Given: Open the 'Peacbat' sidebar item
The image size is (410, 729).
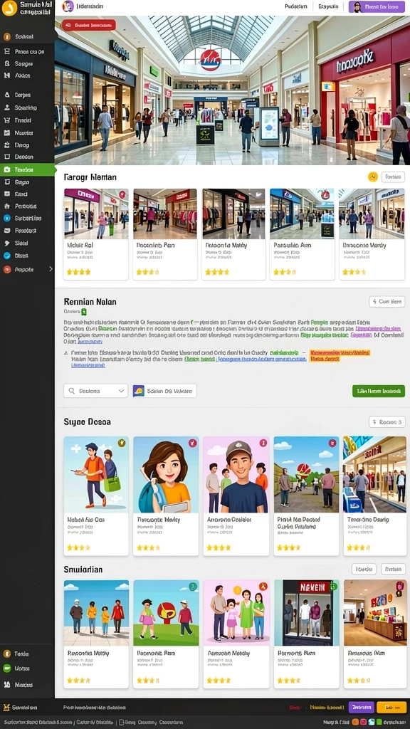Looking at the screenshot, I should click(x=27, y=231).
